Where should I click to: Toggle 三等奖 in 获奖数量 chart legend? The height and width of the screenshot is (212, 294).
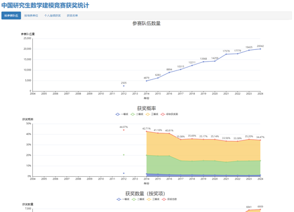[153, 199]
